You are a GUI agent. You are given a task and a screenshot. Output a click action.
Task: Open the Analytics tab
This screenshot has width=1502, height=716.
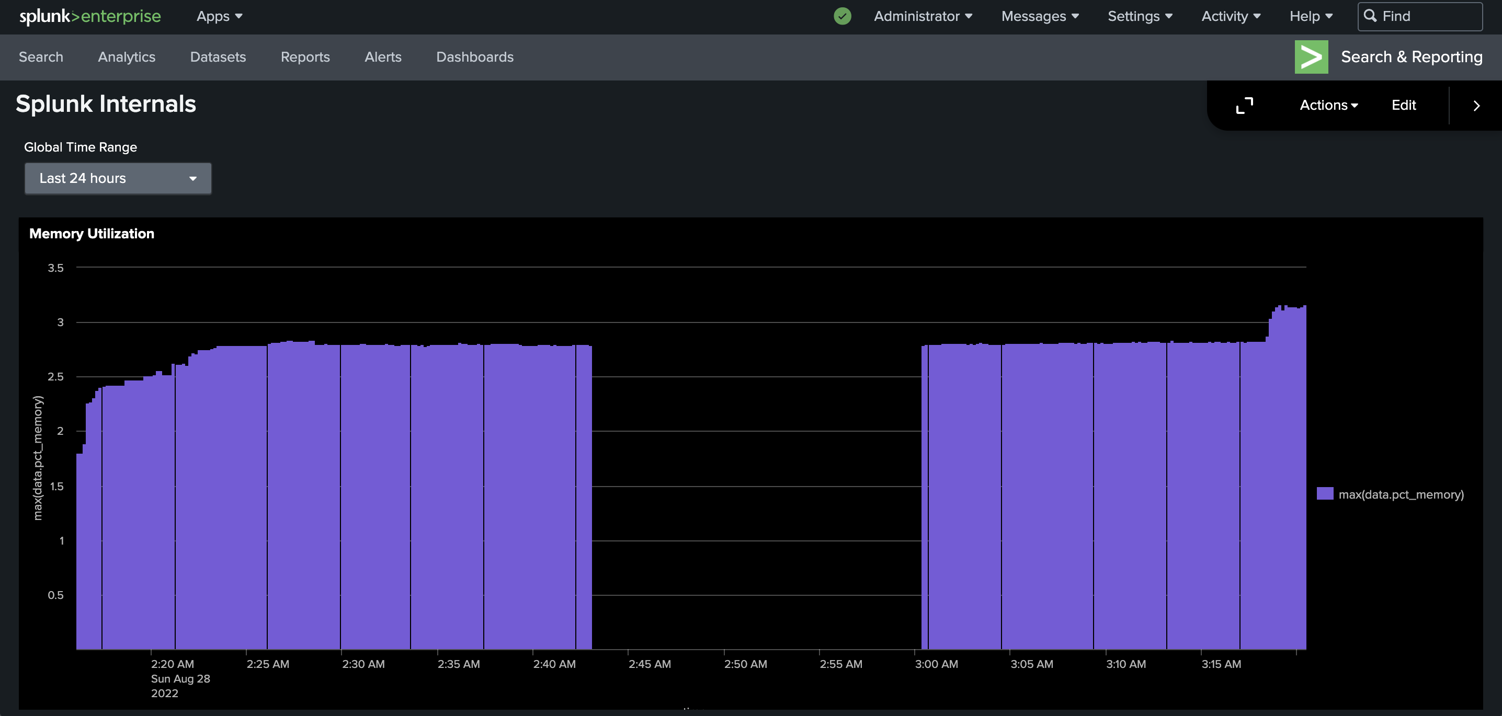[x=127, y=57]
